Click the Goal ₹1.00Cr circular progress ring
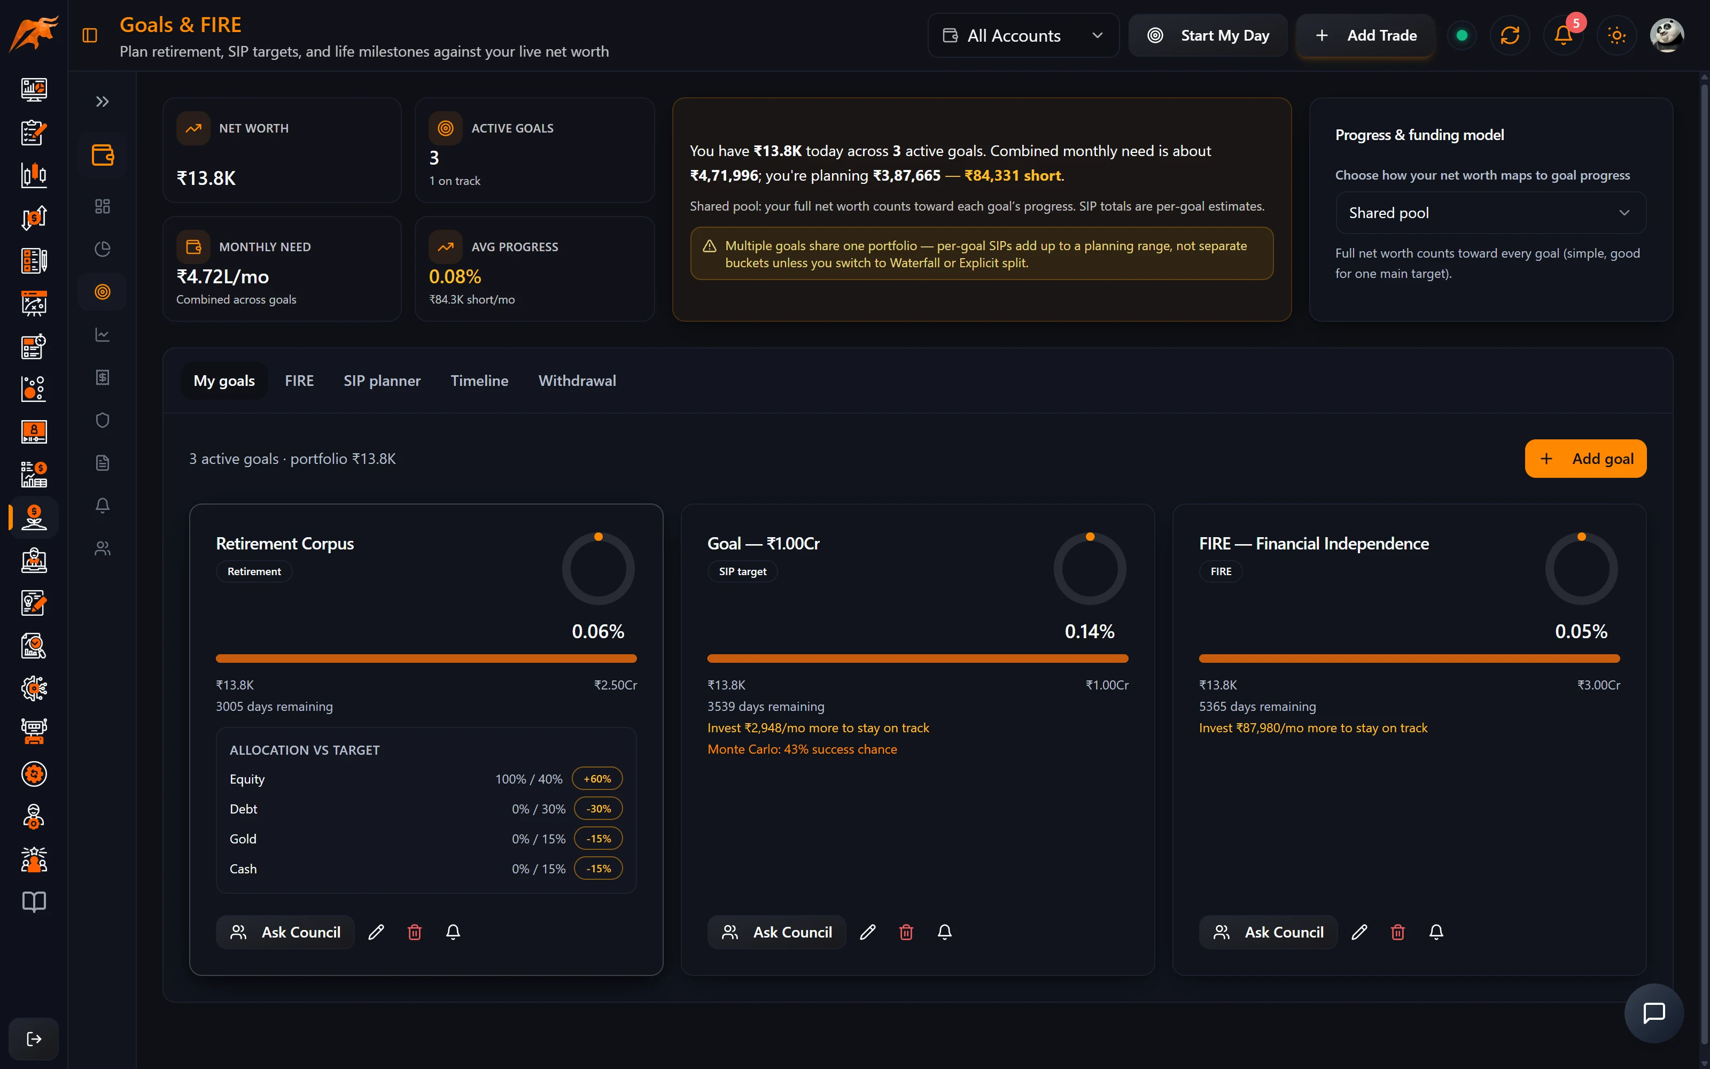 tap(1090, 568)
